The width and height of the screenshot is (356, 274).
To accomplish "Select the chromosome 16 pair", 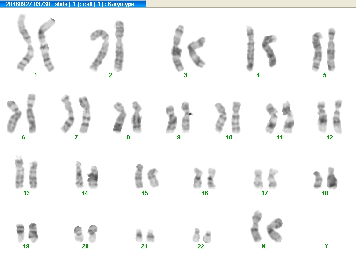I will point(204,179).
